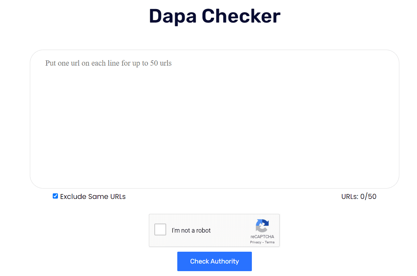Click the Exclude Same URLs label
Viewport: 417px width, 276px height.
coord(92,196)
